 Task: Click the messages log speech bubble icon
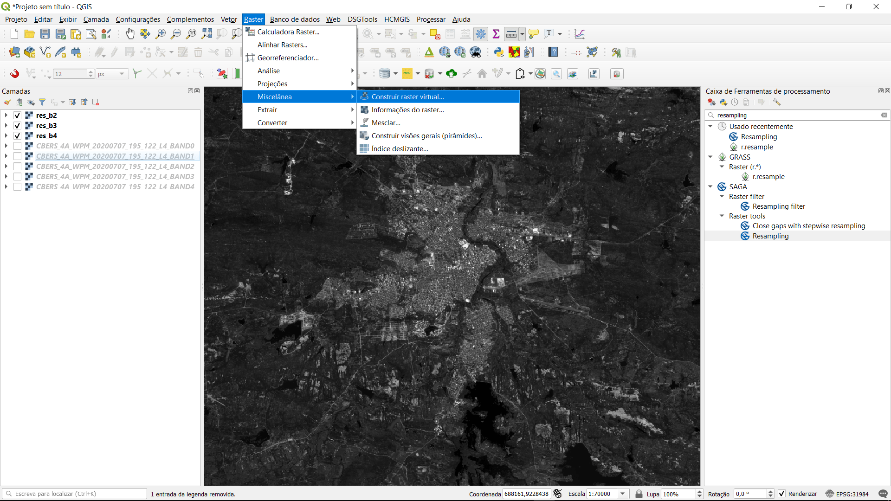coord(883,494)
